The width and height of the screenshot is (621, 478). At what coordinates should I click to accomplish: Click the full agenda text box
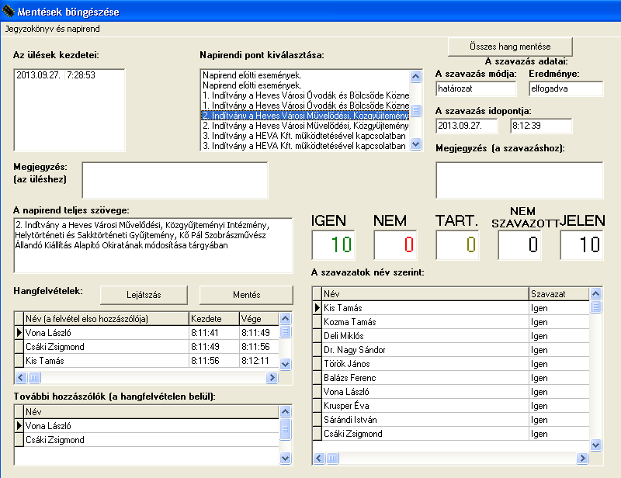coord(153,245)
